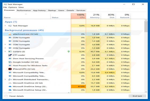Viewport: 150px width, 101px height.
Task: Expand the Cortana (2) process group
Action: coord(5,52)
